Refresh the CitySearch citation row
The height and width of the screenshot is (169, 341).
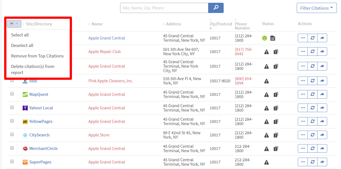click(x=312, y=135)
